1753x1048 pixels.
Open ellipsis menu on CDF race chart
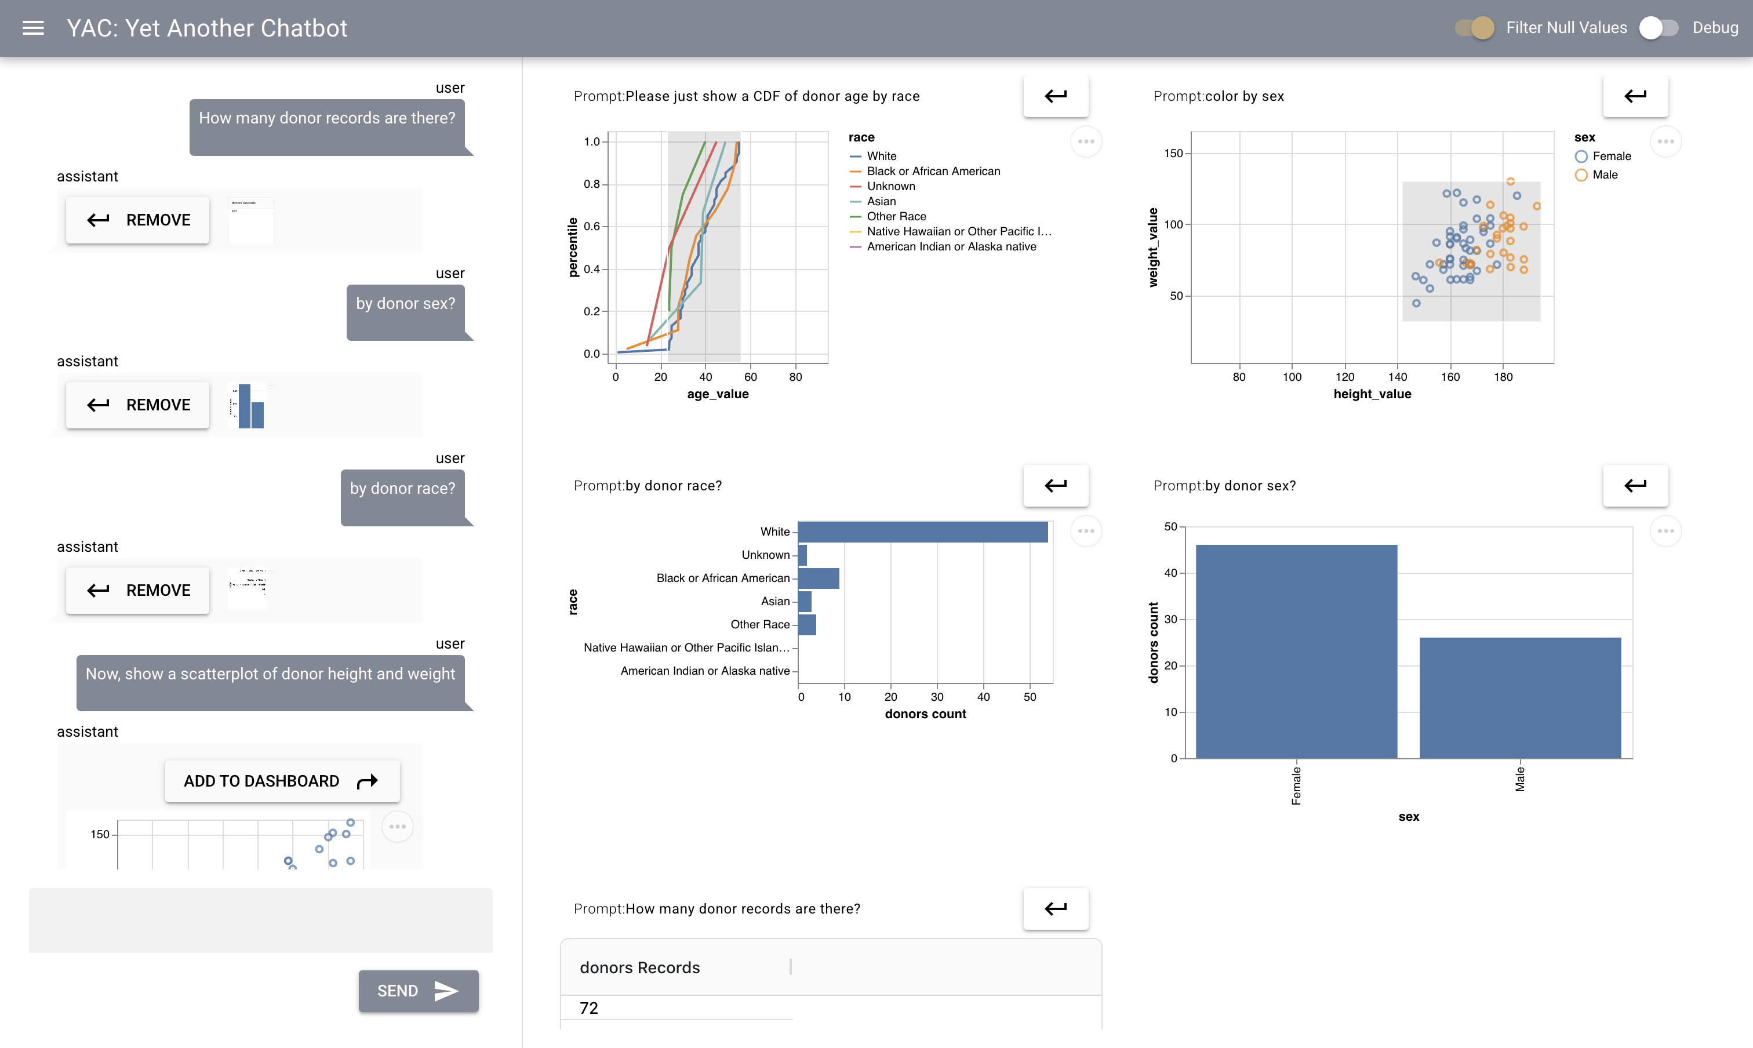(x=1086, y=142)
